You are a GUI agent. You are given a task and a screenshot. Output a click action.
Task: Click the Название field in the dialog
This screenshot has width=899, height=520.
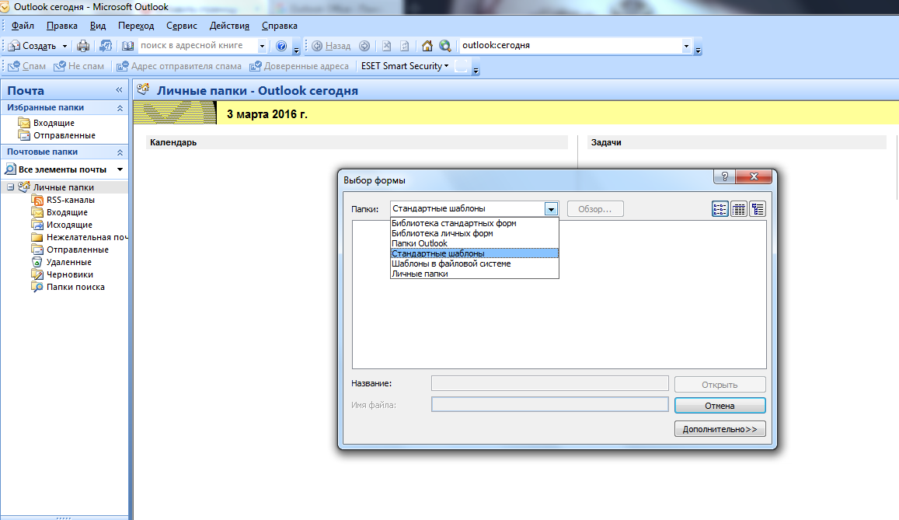pos(550,383)
